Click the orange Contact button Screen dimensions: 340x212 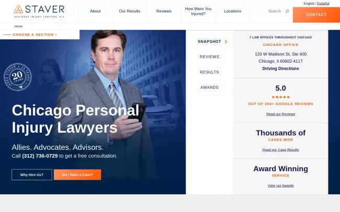point(316,15)
